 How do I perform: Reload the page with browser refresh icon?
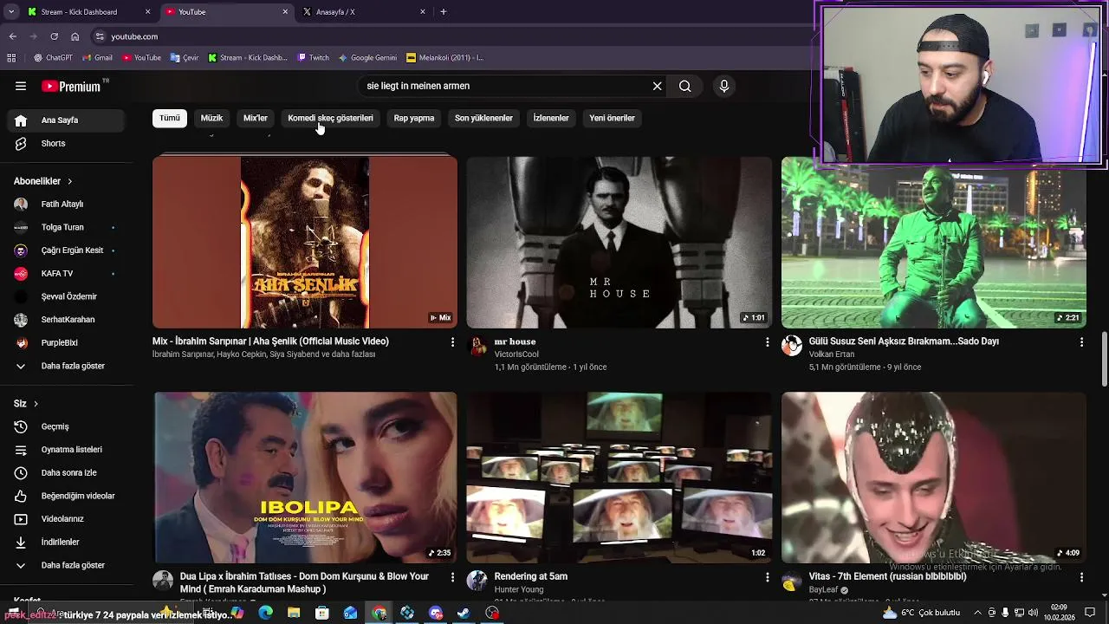[x=54, y=36]
